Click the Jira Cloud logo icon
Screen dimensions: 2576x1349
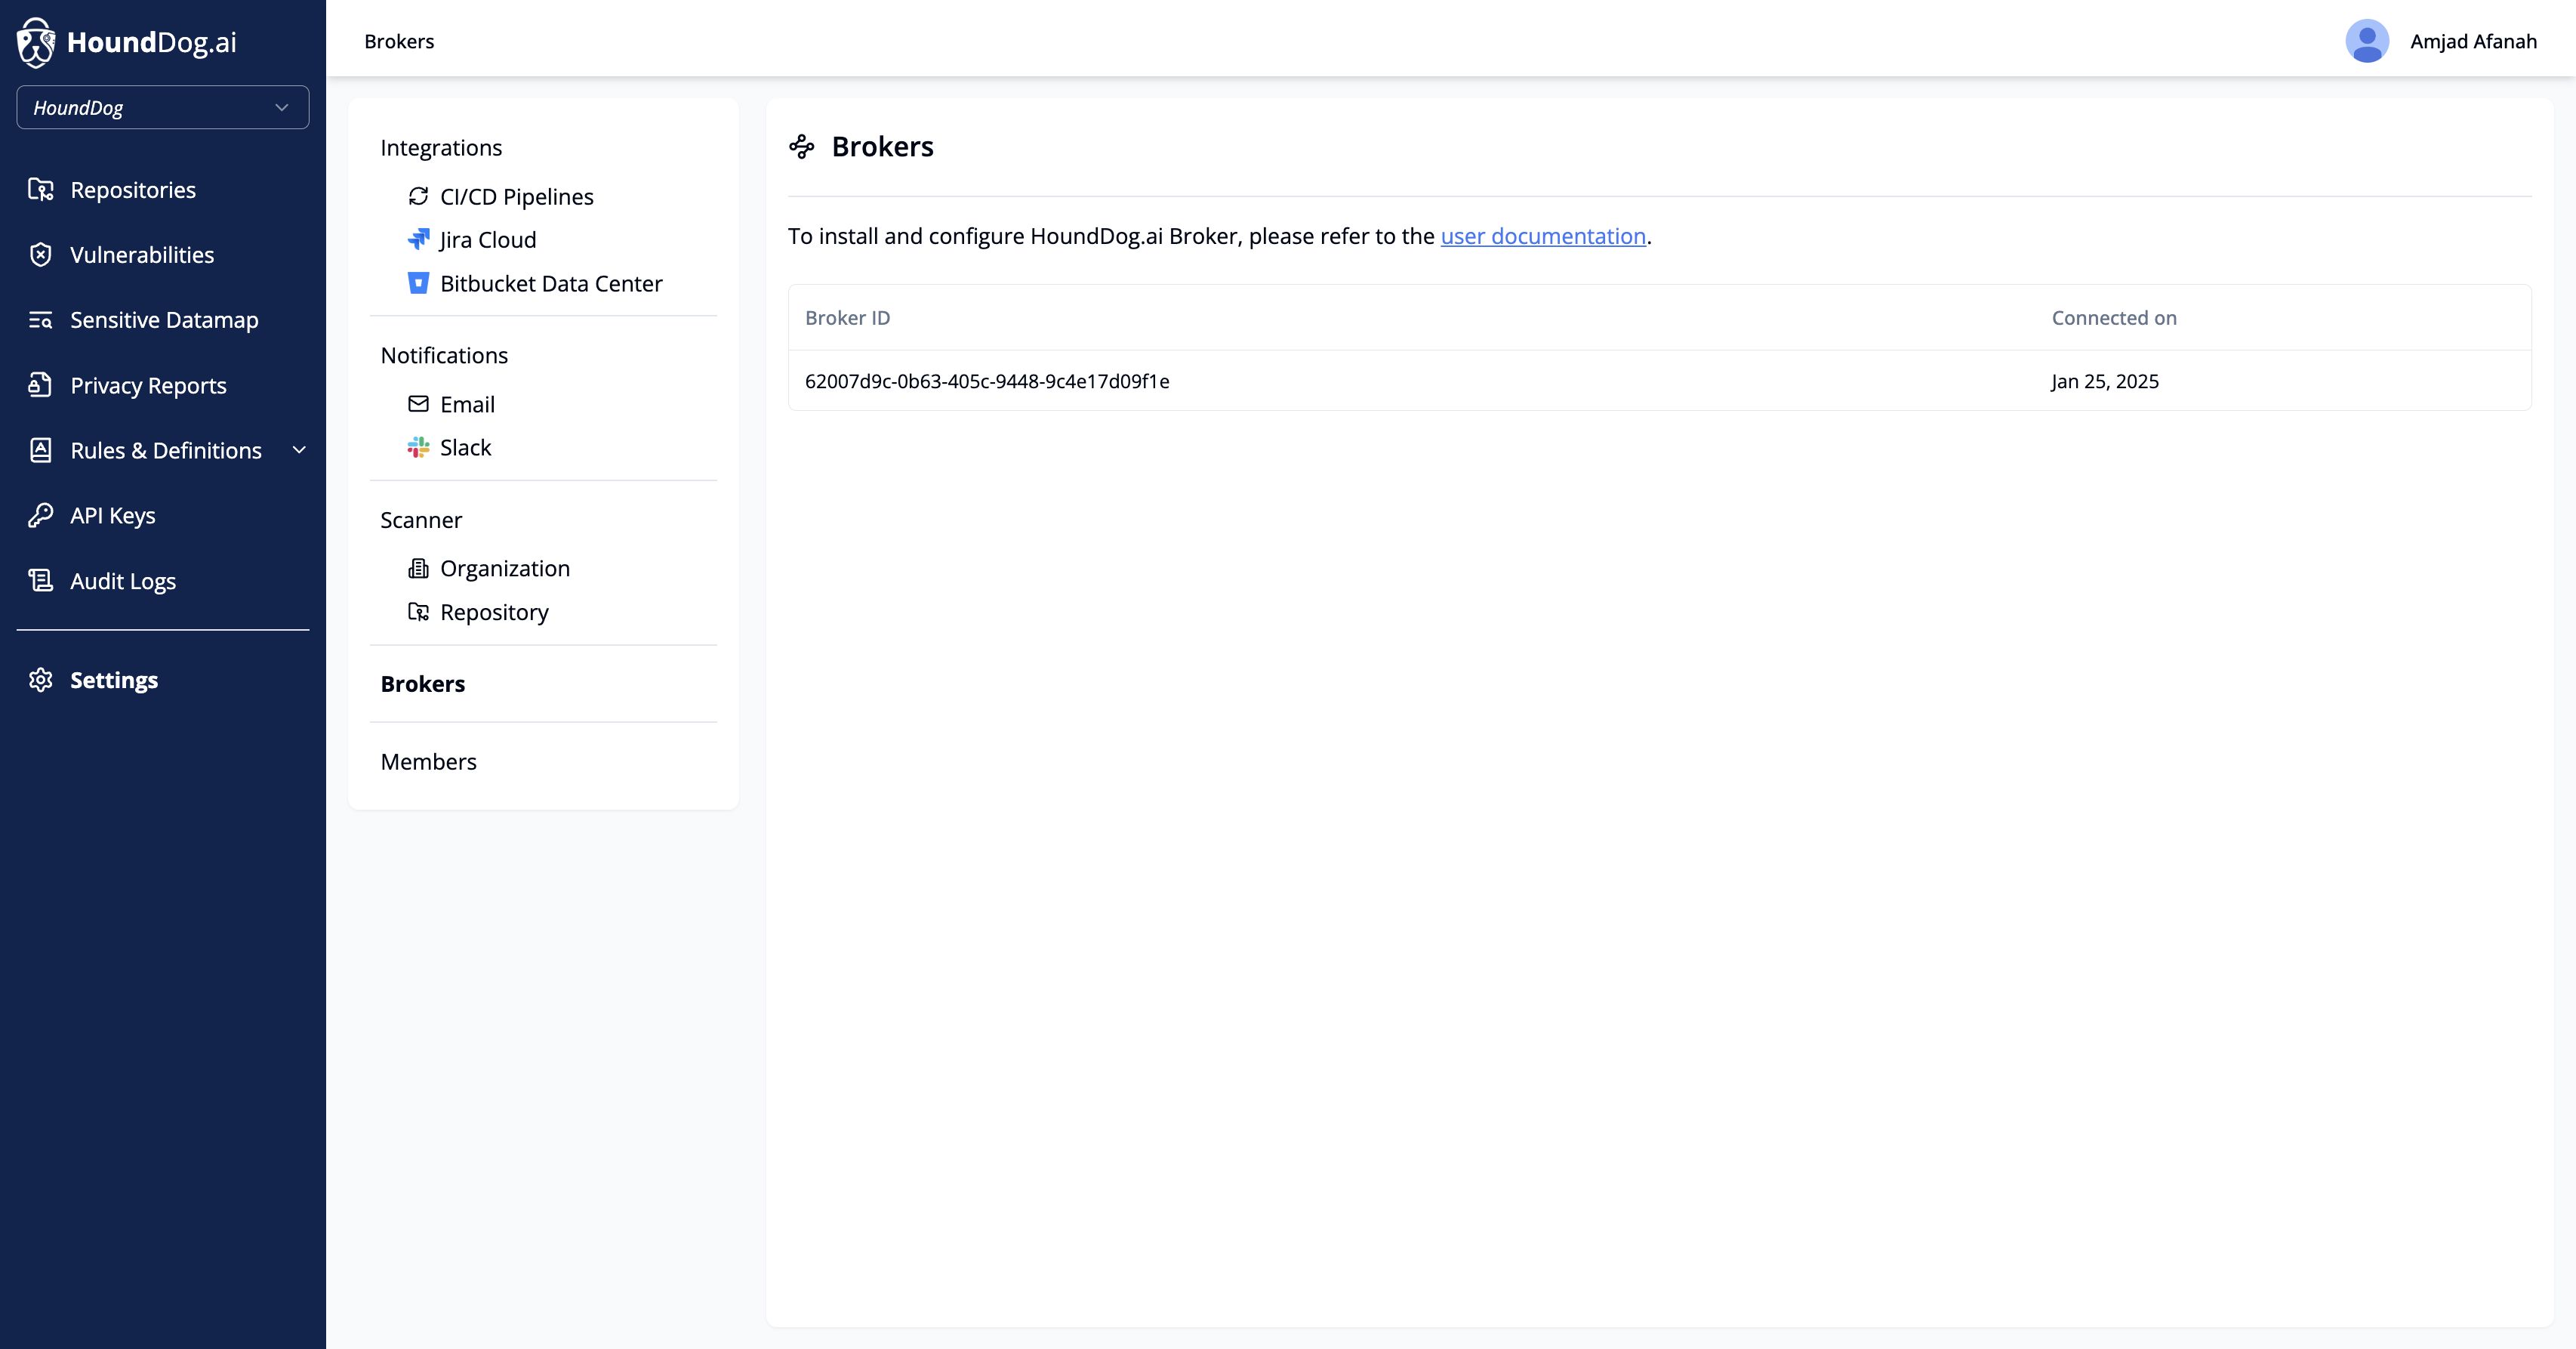[x=418, y=239]
